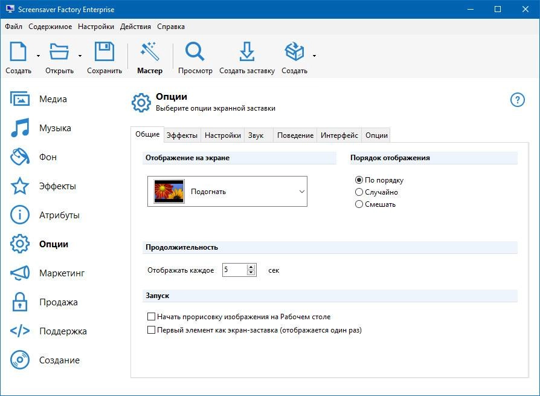Screen dimensions: 540x396
Task: Minimize the Screensaver Factory window
Action: [x=471, y=9]
